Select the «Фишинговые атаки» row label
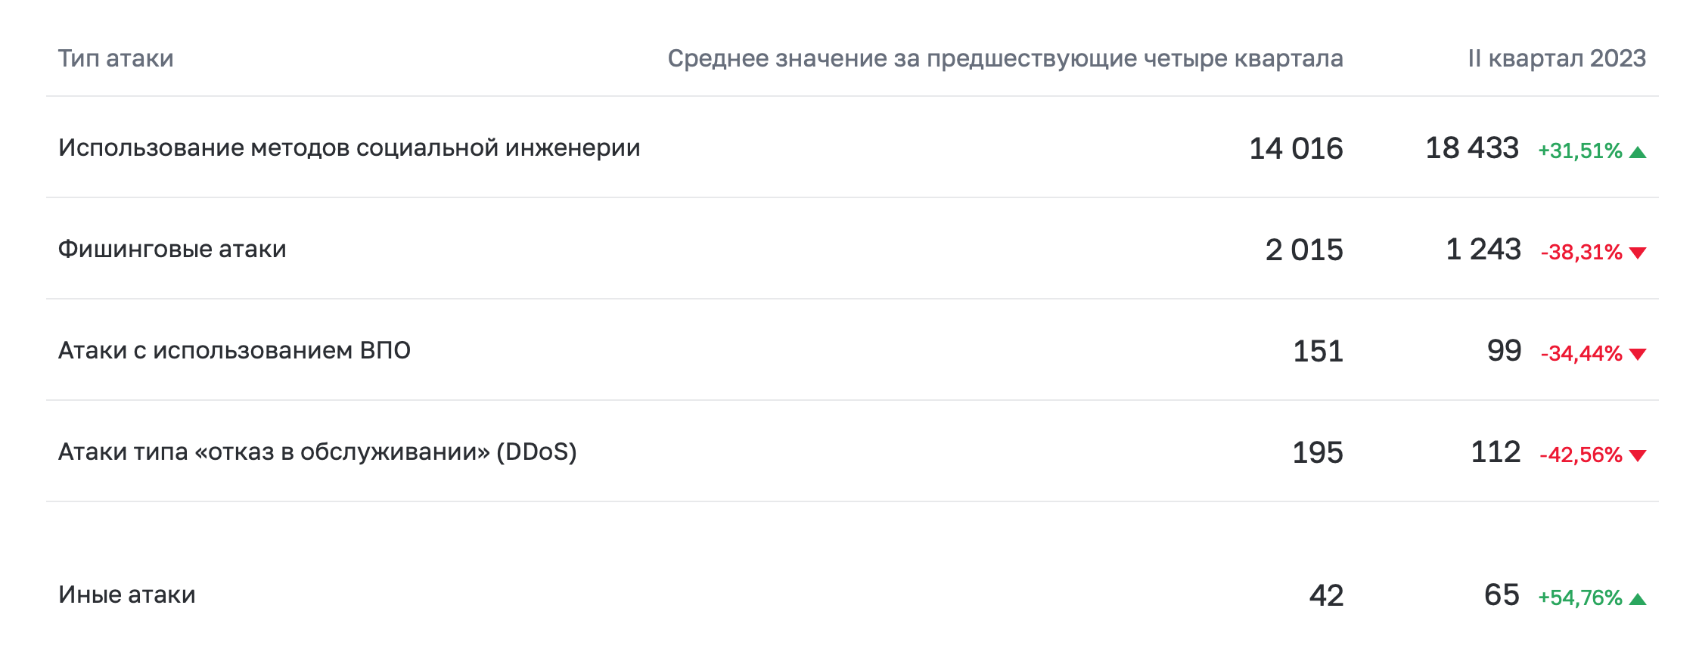 coord(172,249)
